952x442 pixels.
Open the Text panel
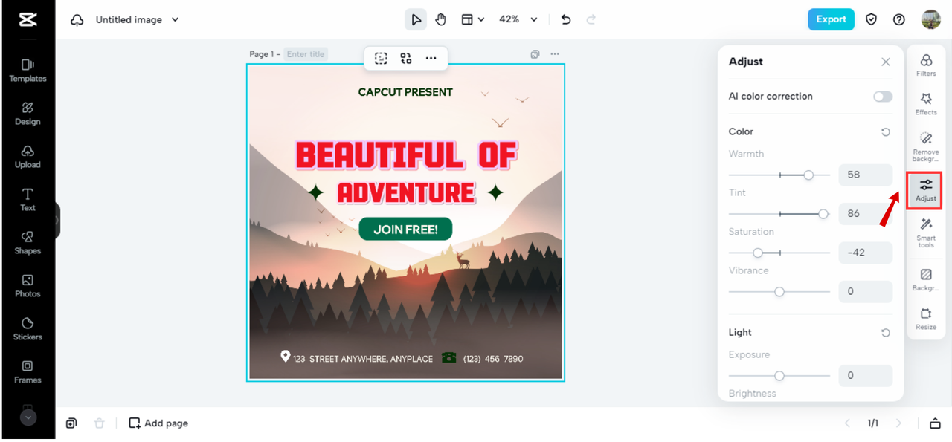(x=28, y=200)
